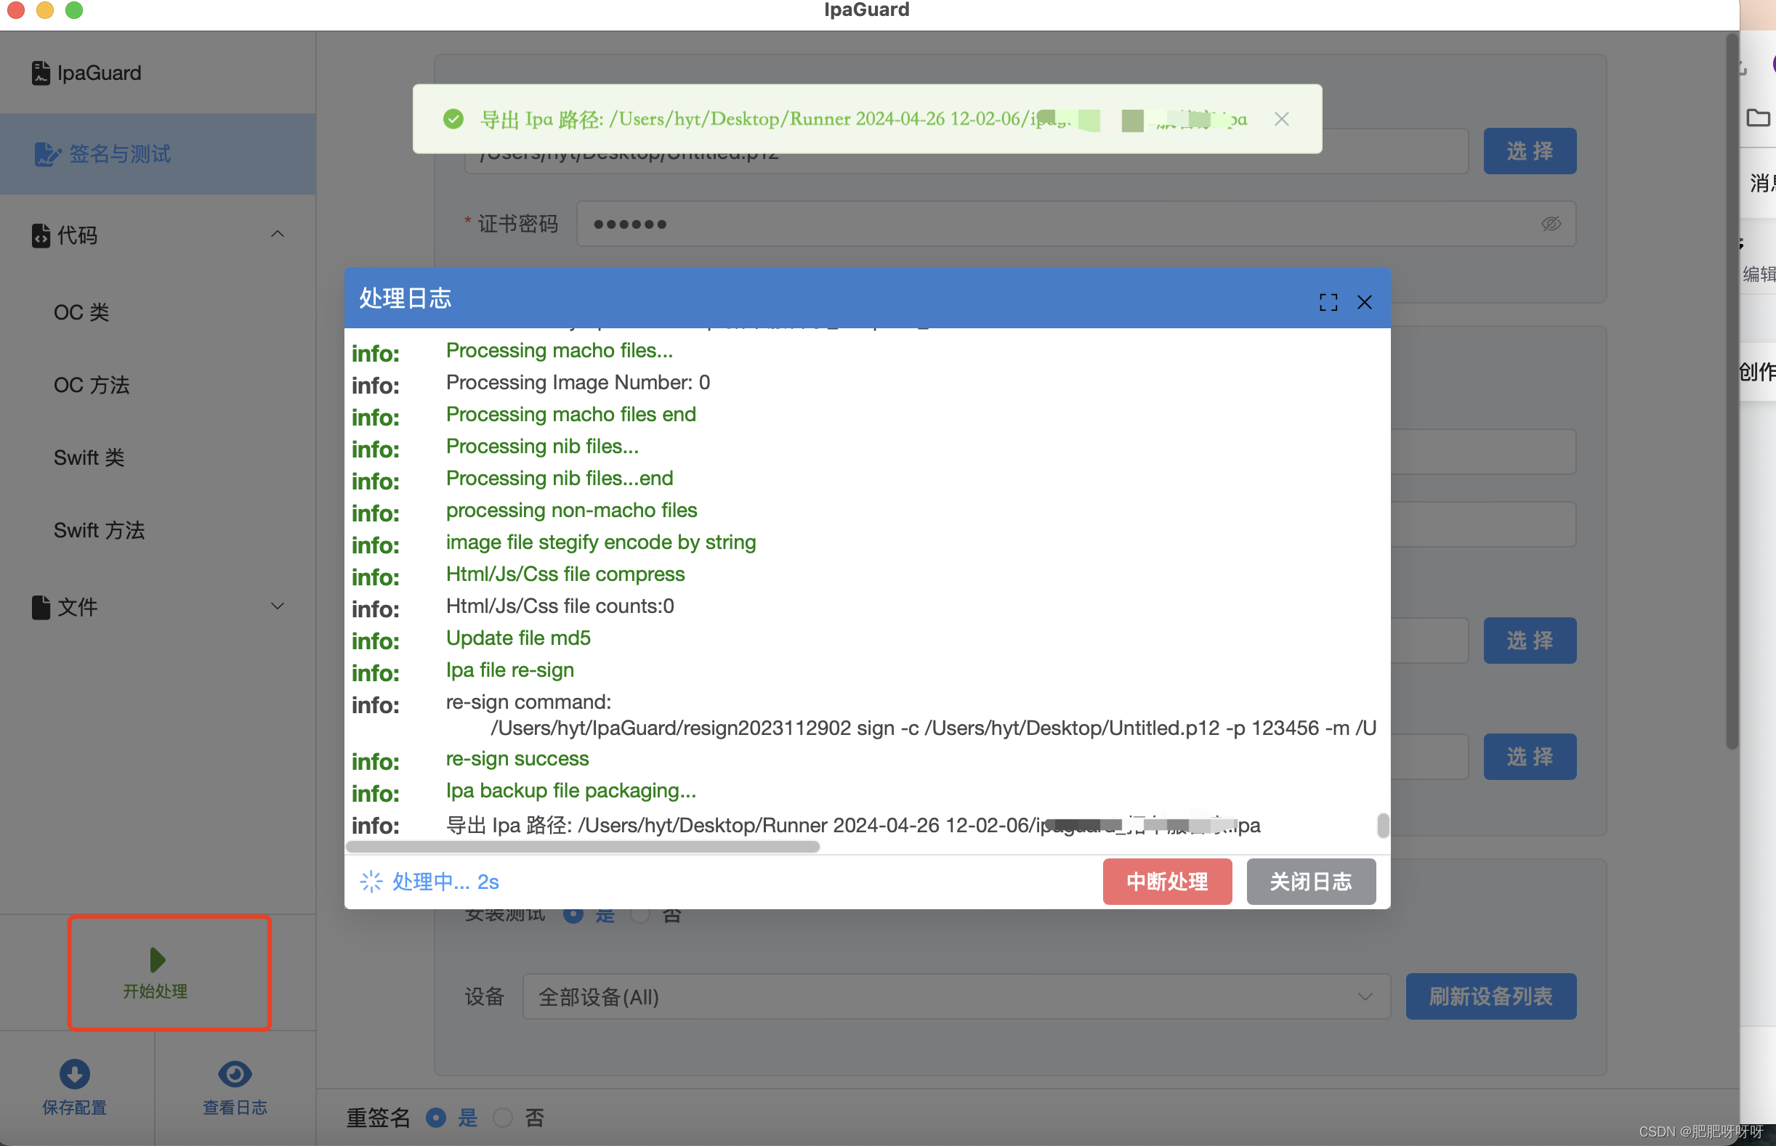Screen dimensions: 1776x1146
Task: Maximize the 处理日志 dialog to fullscreen
Action: click(1328, 302)
